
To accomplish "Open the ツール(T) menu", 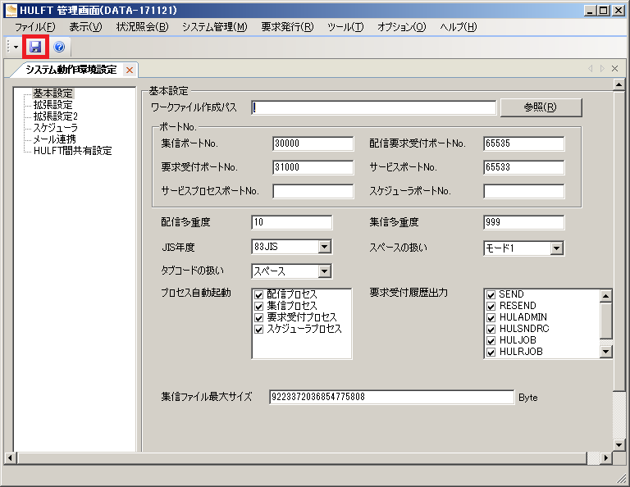I will (345, 27).
